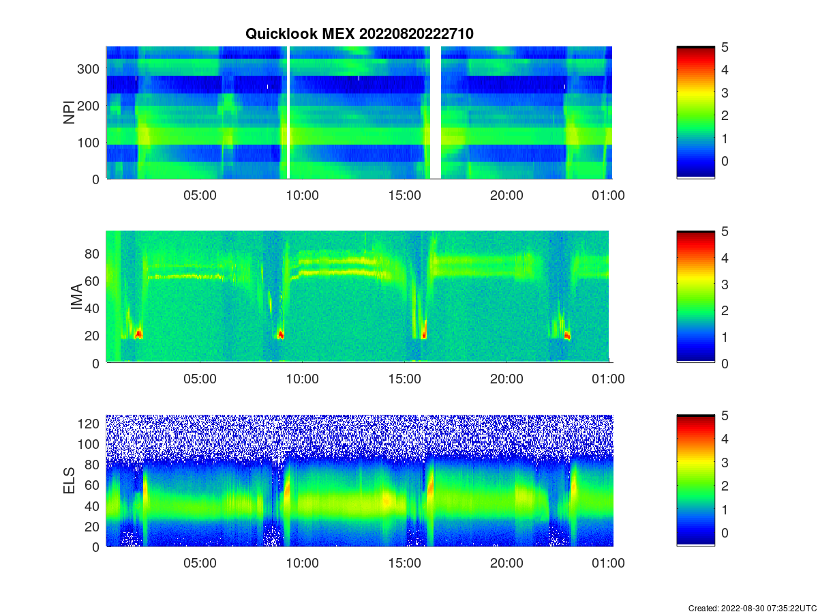This screenshot has width=818, height=614.
Task: Click the 20:00 tick under the ELS plot
Action: tap(506, 564)
